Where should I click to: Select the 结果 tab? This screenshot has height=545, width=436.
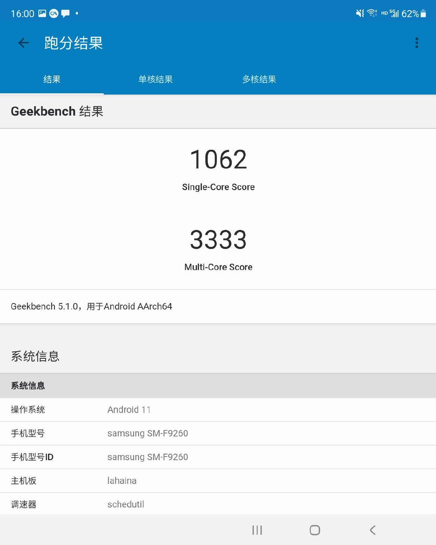pos(52,79)
